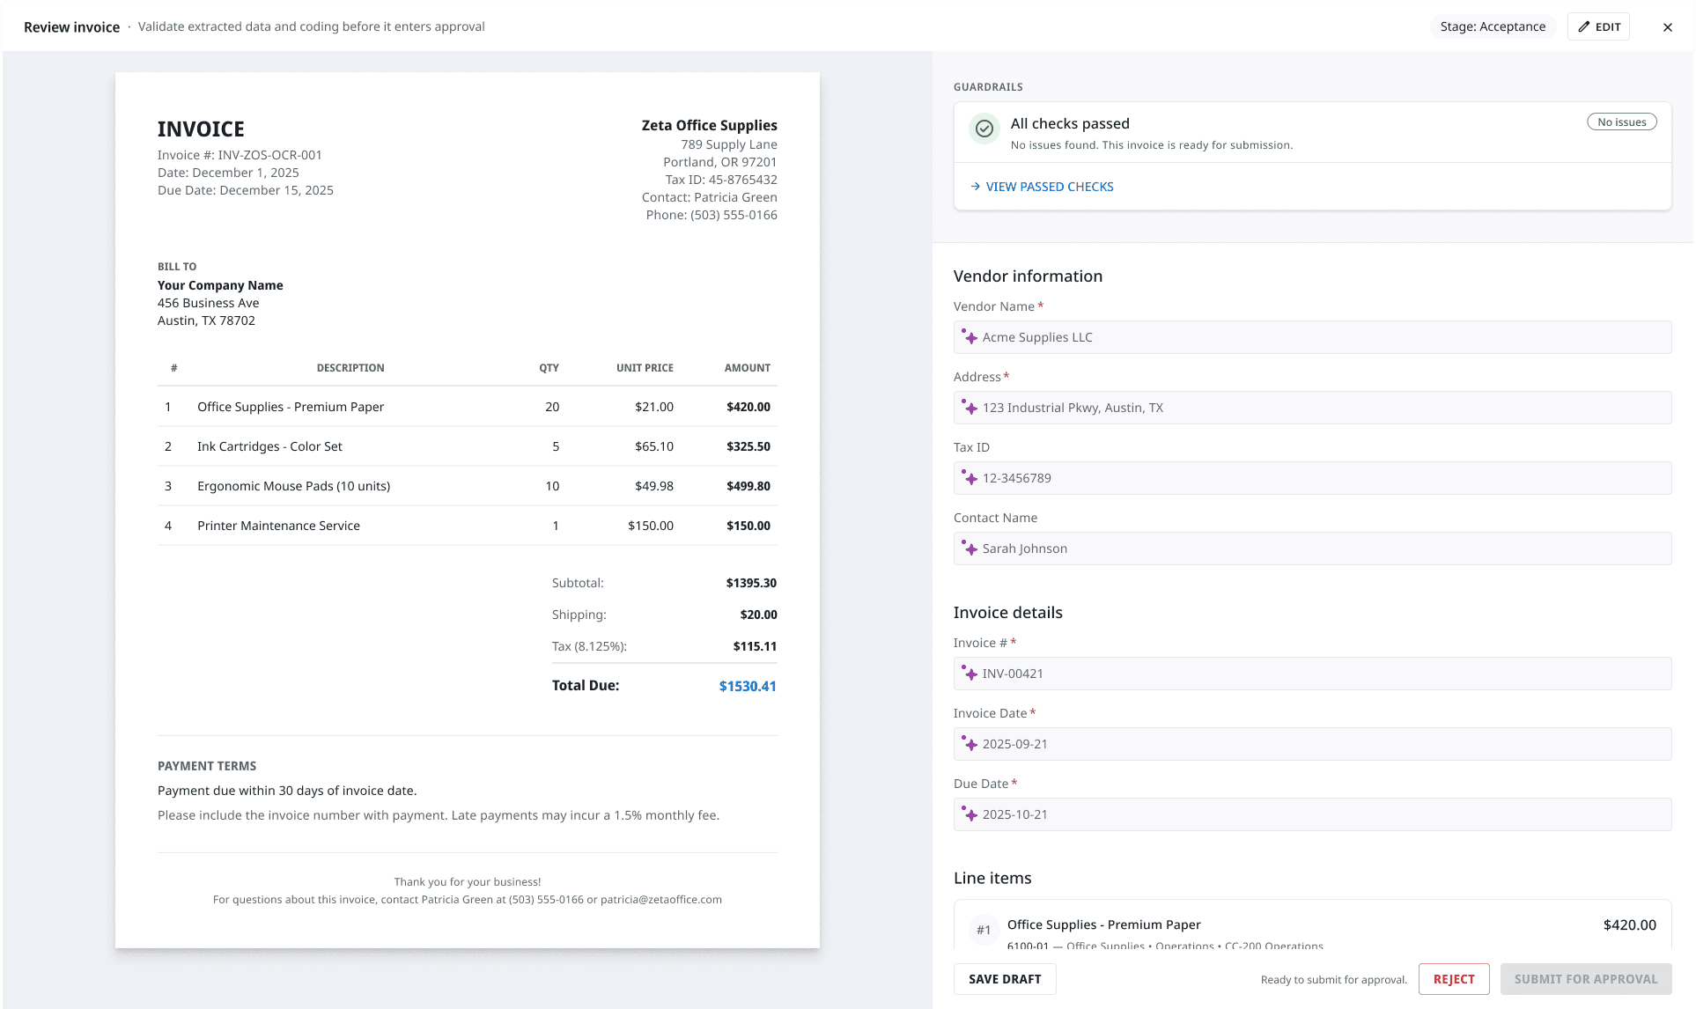Screen dimensions: 1696x1009
Task: Click Ink Cartridges - Color Set row description
Action: [269, 446]
